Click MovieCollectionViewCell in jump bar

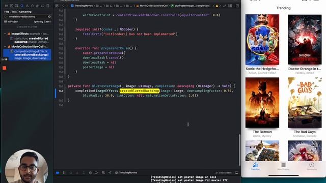(152, 6)
